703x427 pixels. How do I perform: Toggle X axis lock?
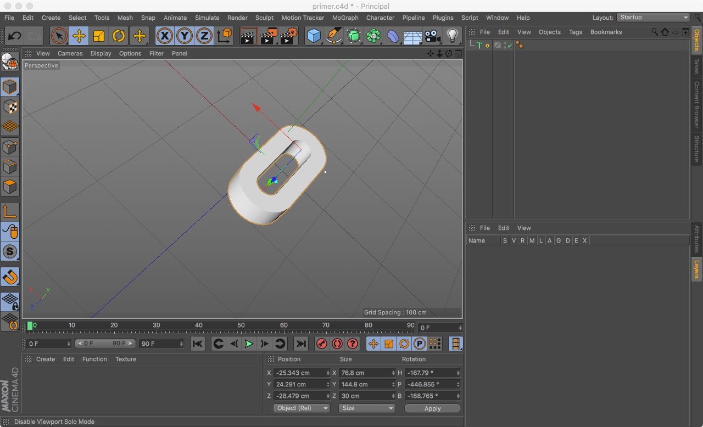[x=164, y=36]
